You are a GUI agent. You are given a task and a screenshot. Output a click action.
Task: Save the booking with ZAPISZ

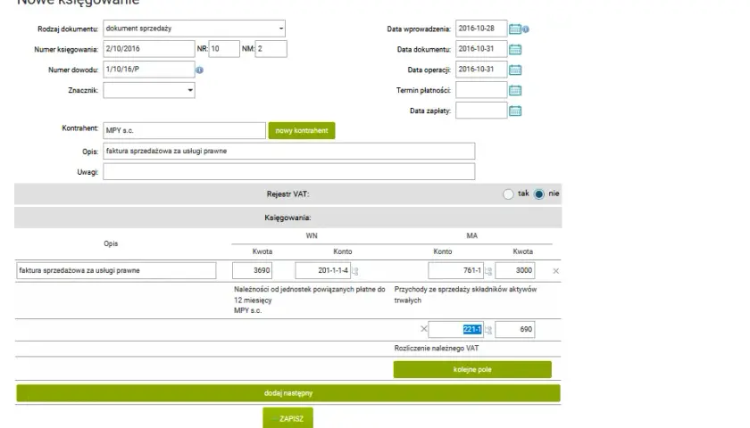point(287,418)
